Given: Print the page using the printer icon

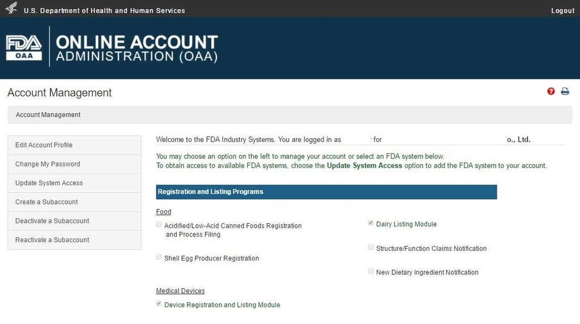Looking at the screenshot, I should tap(565, 91).
